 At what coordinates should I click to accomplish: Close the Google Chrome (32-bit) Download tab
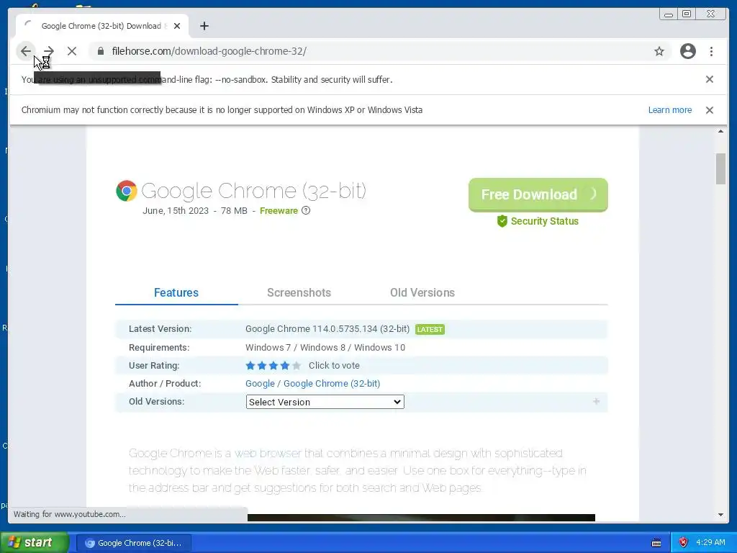(177, 26)
